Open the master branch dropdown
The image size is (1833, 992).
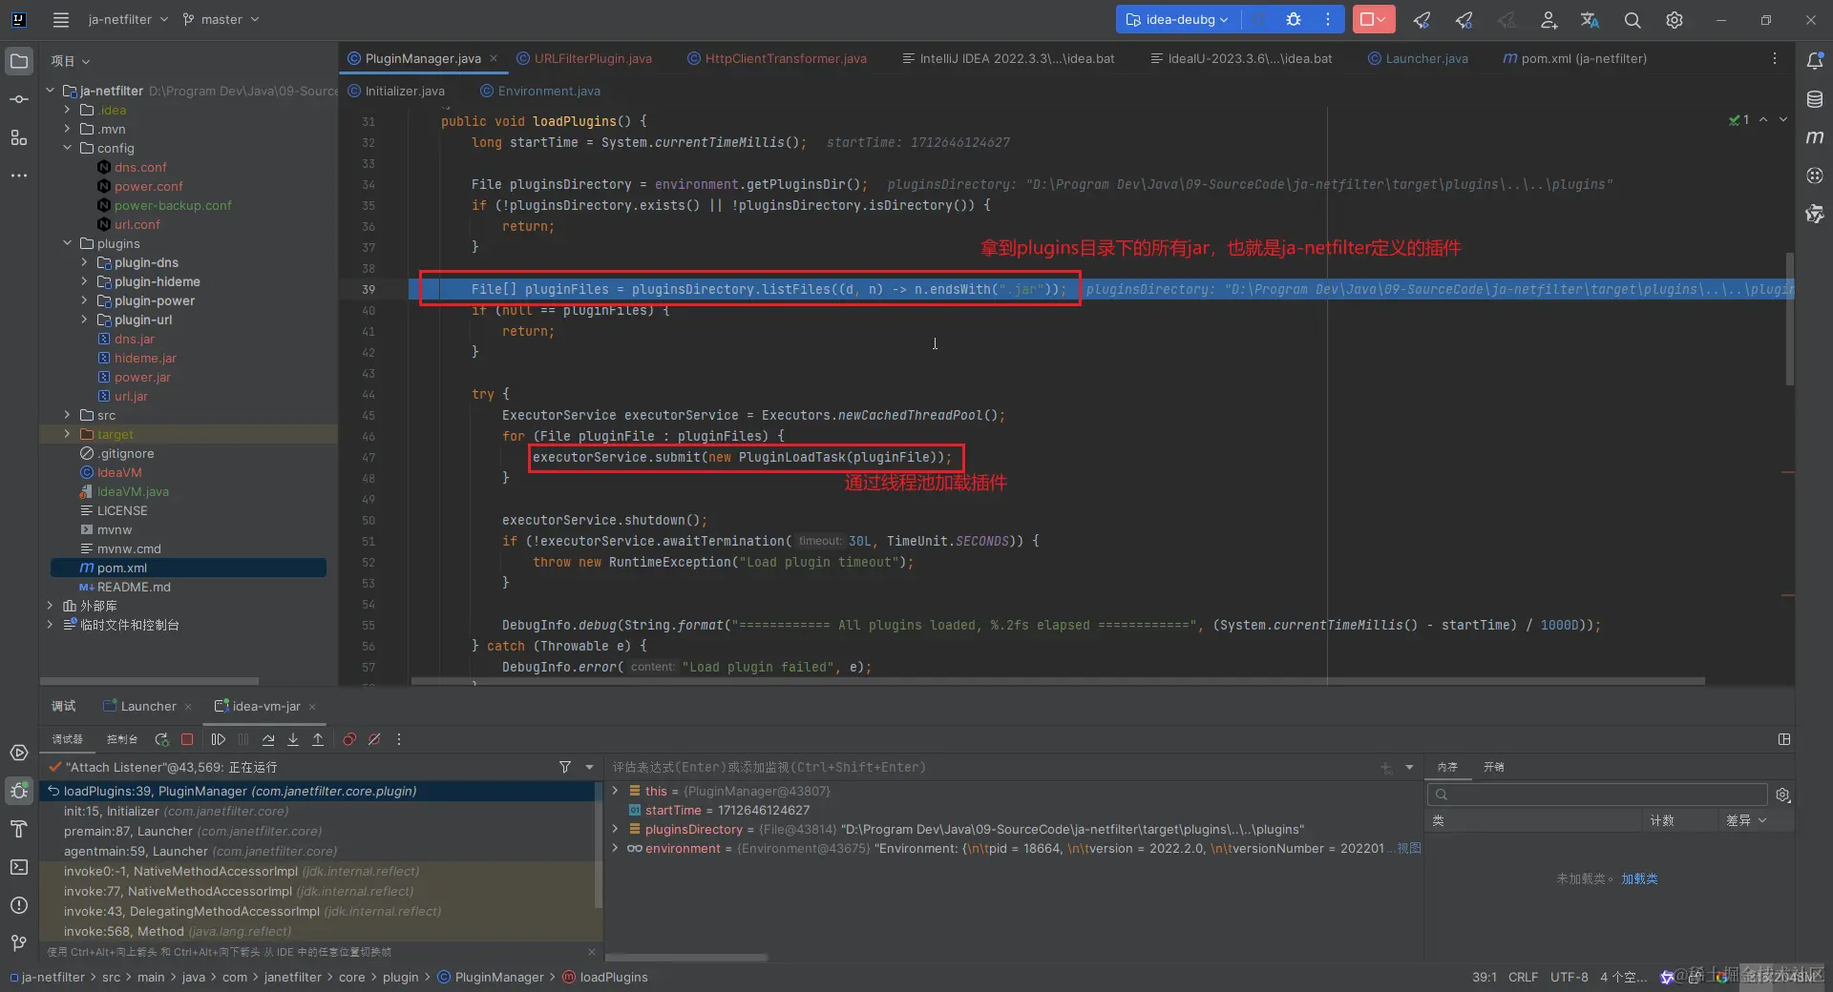pos(221,19)
